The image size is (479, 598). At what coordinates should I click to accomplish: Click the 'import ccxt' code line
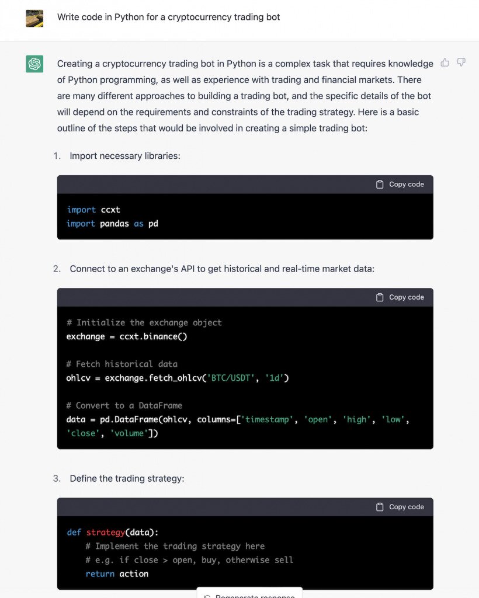(x=93, y=210)
